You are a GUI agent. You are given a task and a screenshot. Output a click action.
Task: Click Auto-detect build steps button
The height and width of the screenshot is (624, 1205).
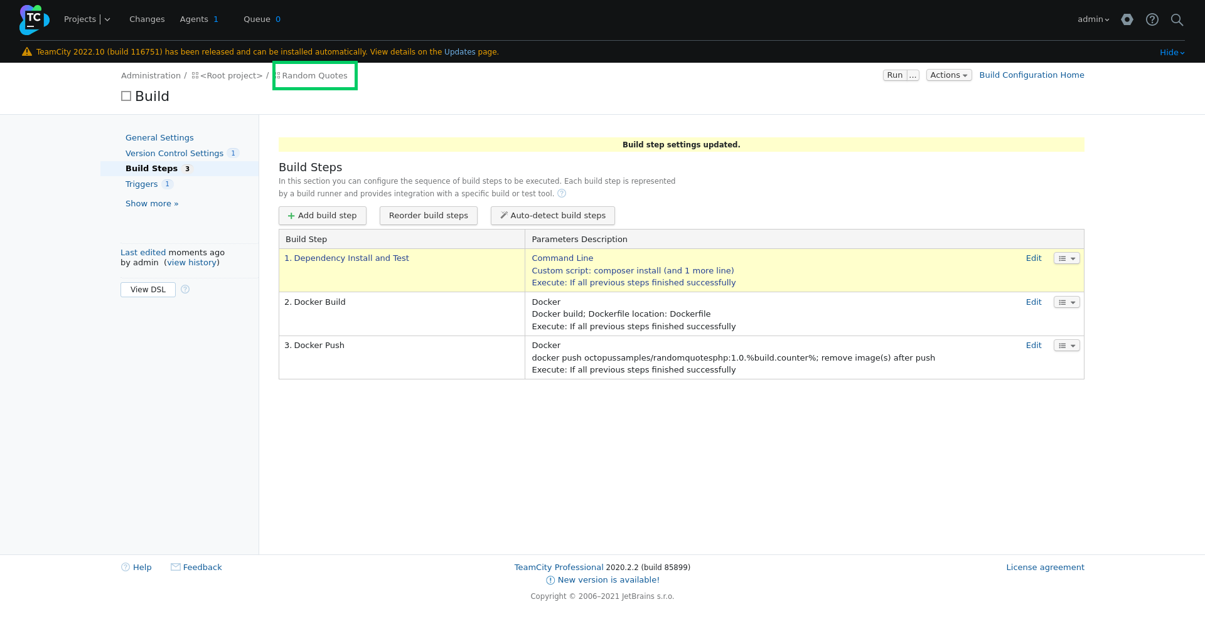pos(553,216)
